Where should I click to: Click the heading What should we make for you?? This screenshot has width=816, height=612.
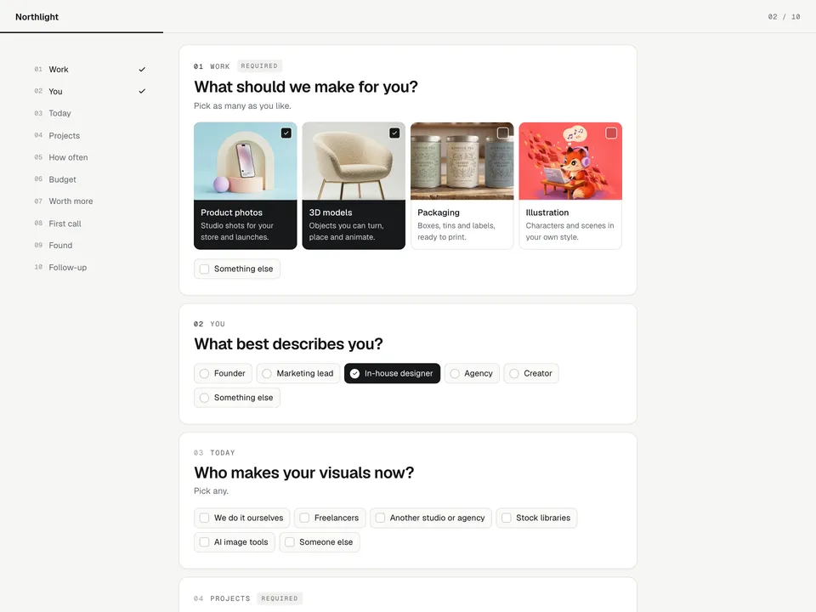tap(306, 87)
